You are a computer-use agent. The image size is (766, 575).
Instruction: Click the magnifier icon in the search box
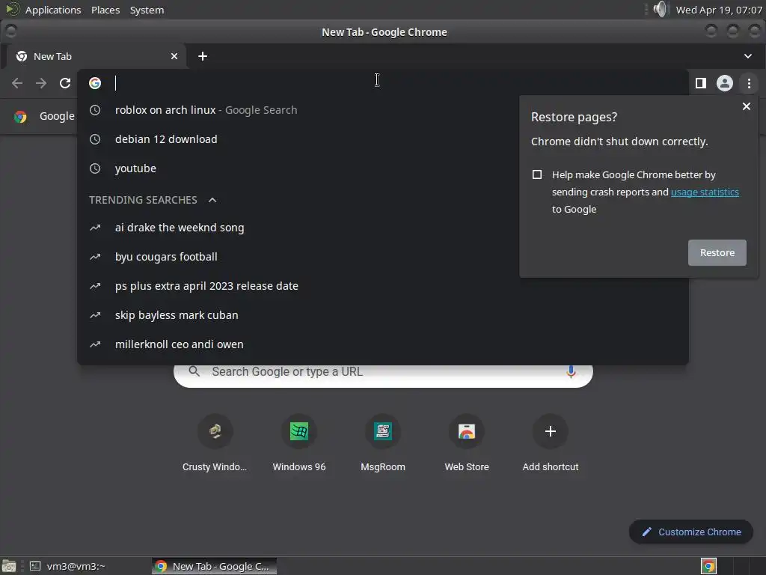[194, 371]
